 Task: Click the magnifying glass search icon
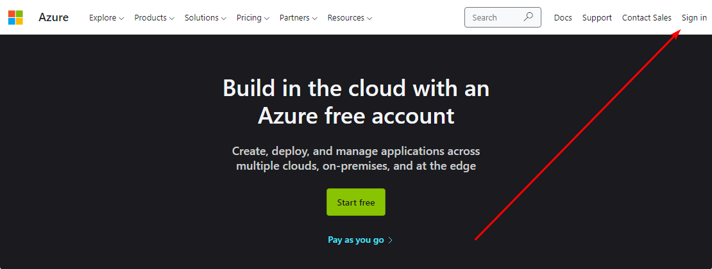[529, 17]
